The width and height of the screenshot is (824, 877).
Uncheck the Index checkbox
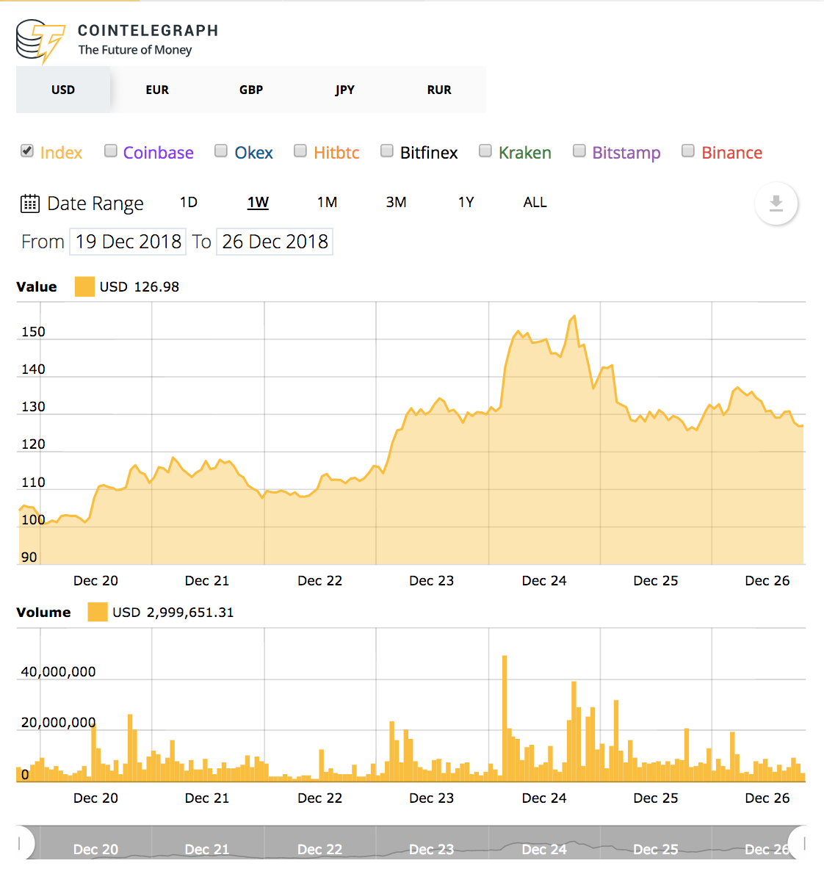coord(27,151)
